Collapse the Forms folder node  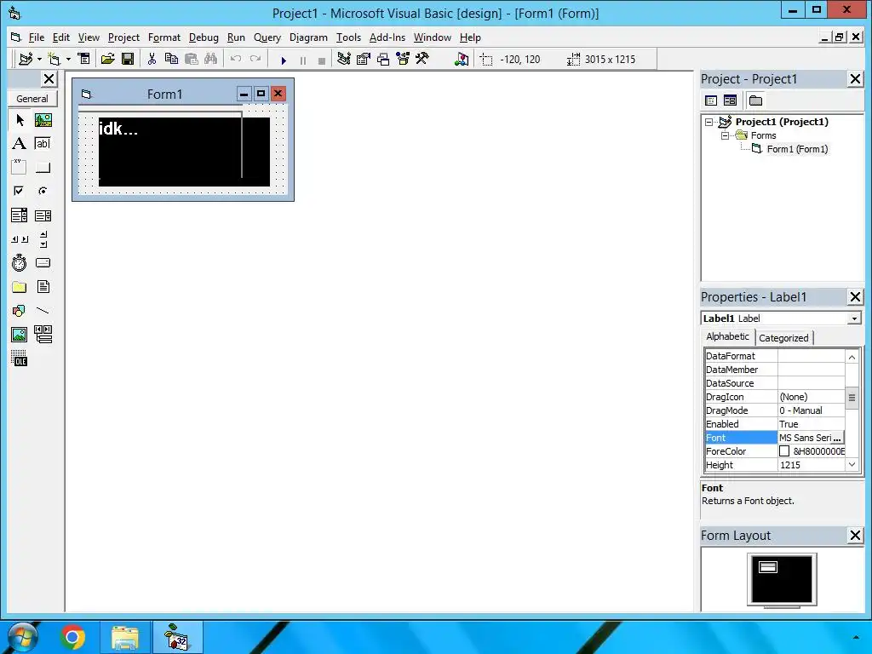(725, 135)
